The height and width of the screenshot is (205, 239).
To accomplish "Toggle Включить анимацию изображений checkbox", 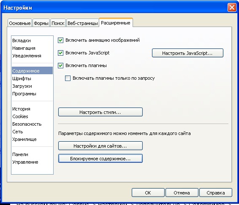I will click(x=60, y=40).
